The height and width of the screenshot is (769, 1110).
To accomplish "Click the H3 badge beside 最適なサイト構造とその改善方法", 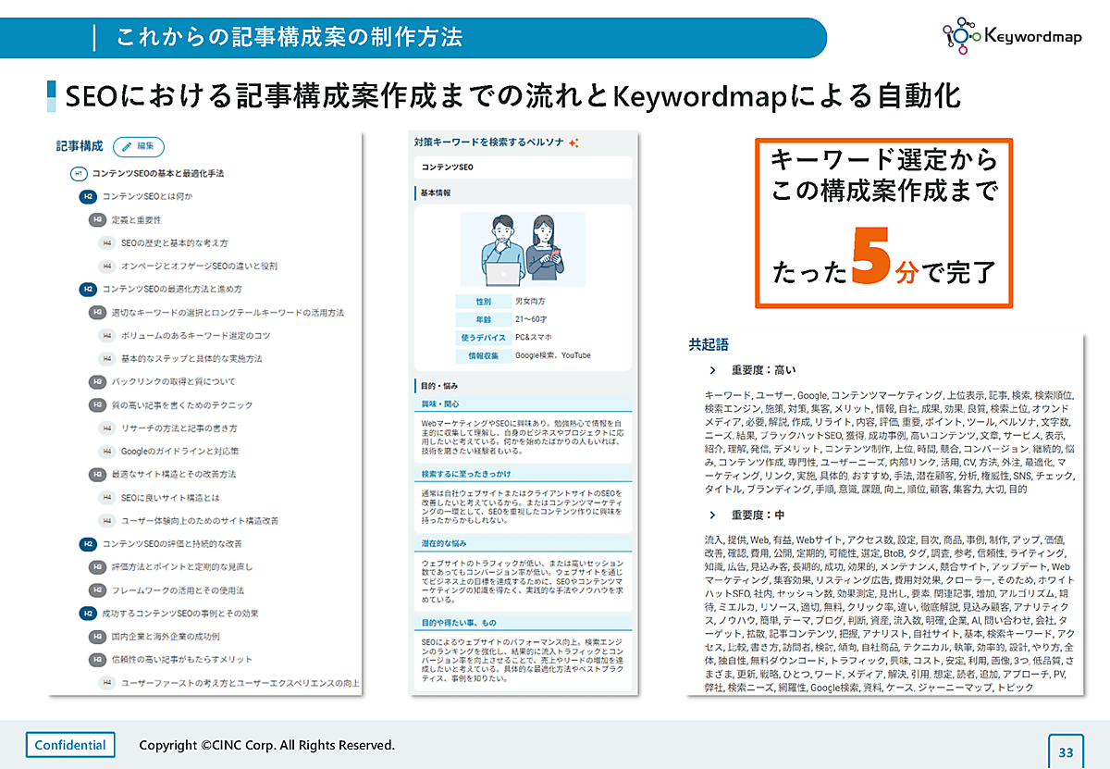I will 97,474.
